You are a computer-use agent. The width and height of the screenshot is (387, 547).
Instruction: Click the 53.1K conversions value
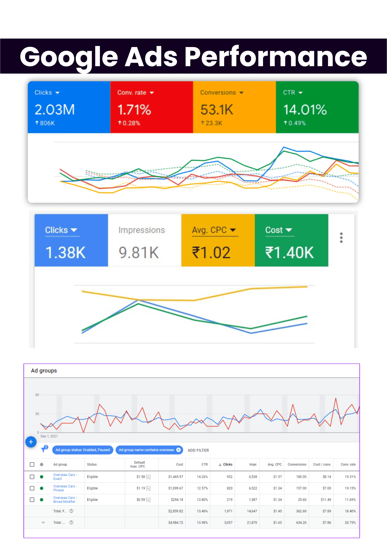click(x=217, y=110)
